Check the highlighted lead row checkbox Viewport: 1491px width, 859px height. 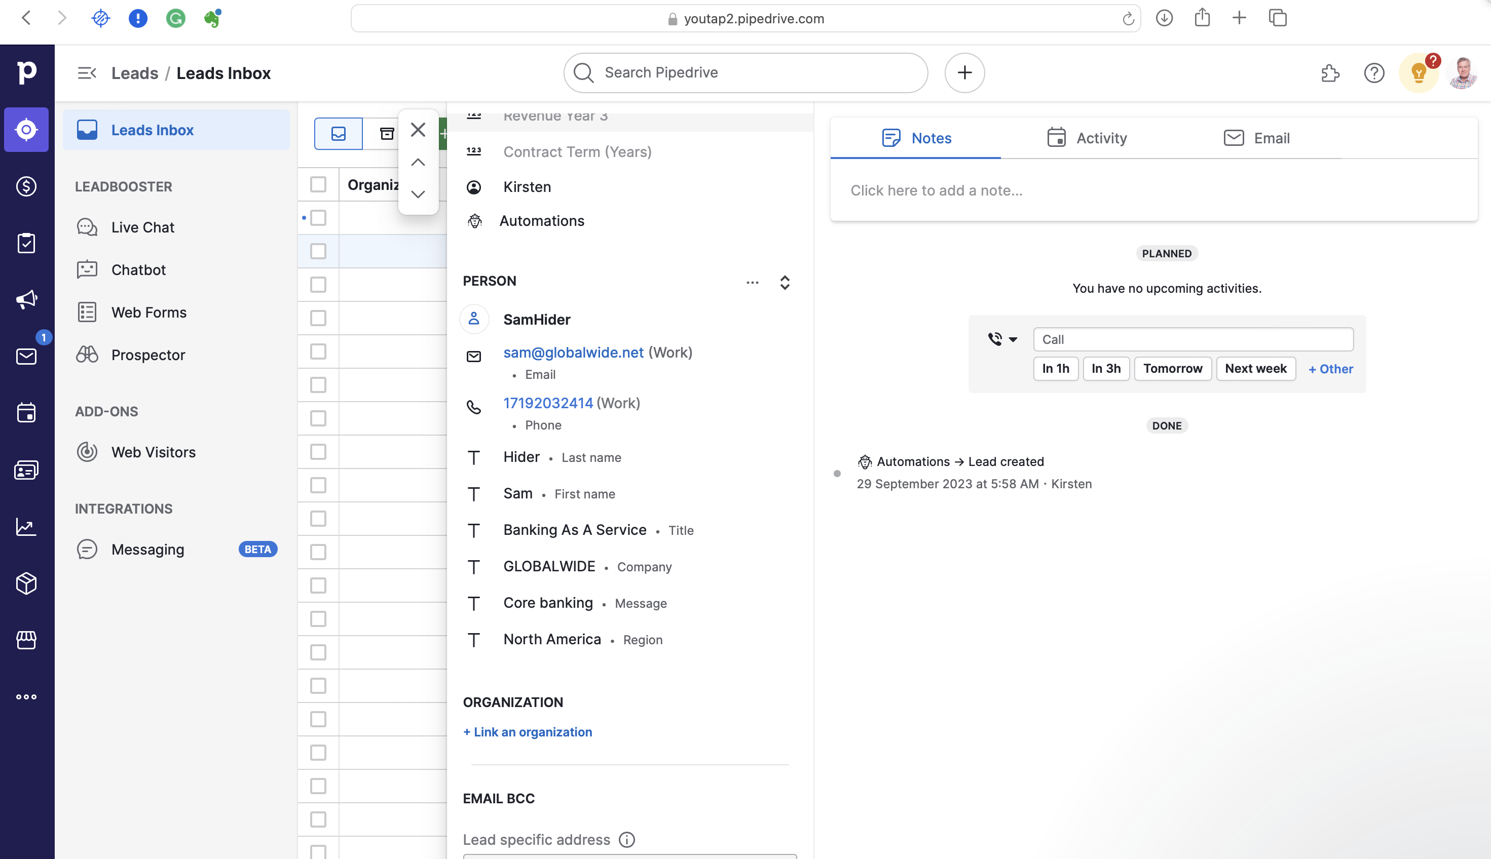point(318,251)
